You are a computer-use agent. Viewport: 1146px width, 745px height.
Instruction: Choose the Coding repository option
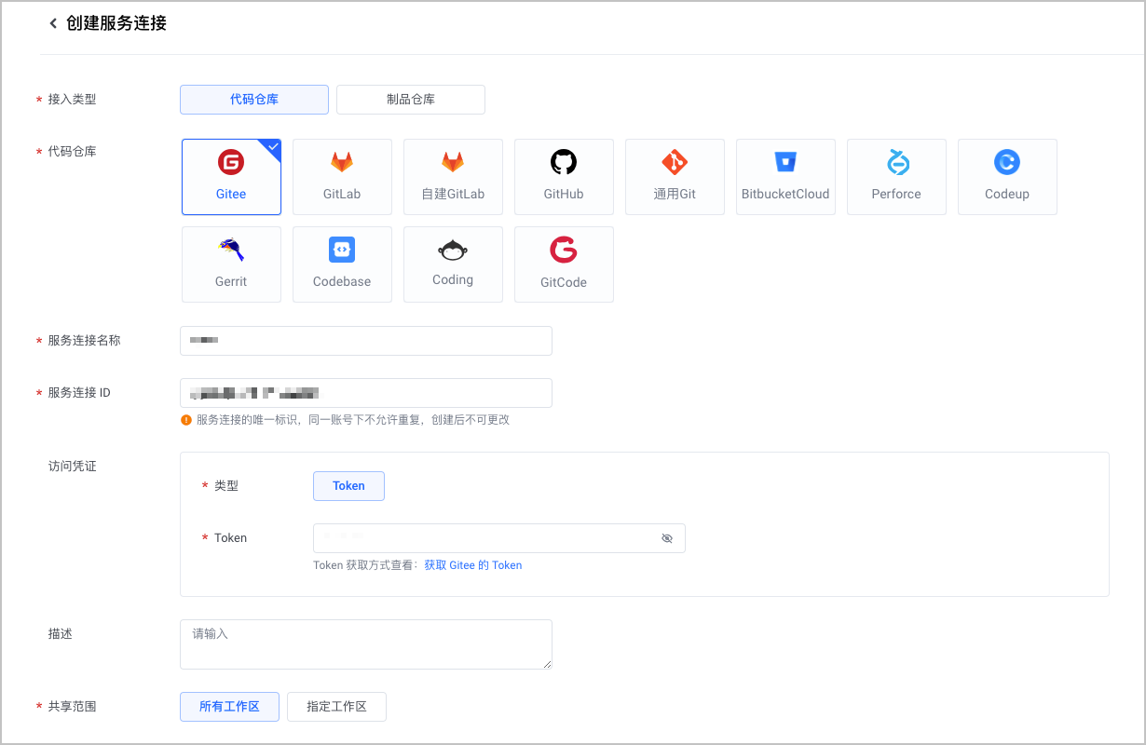click(453, 264)
